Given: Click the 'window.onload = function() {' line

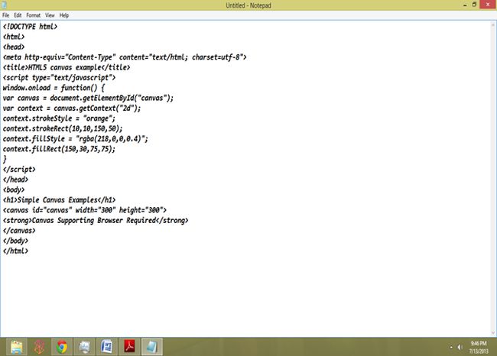Looking at the screenshot, I should [54, 88].
